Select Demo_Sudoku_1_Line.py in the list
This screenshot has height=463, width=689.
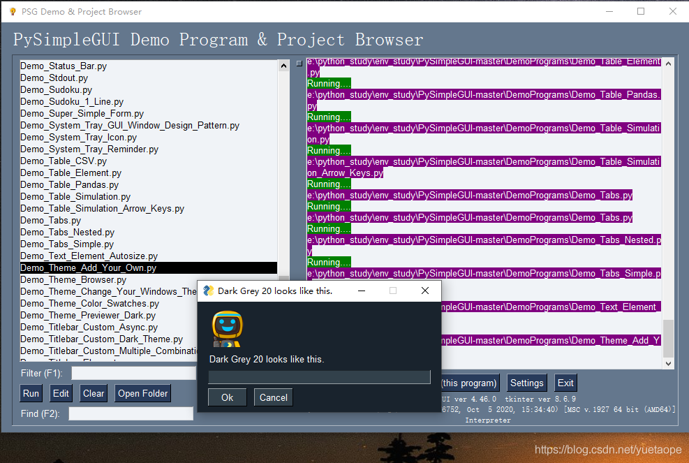point(149,101)
